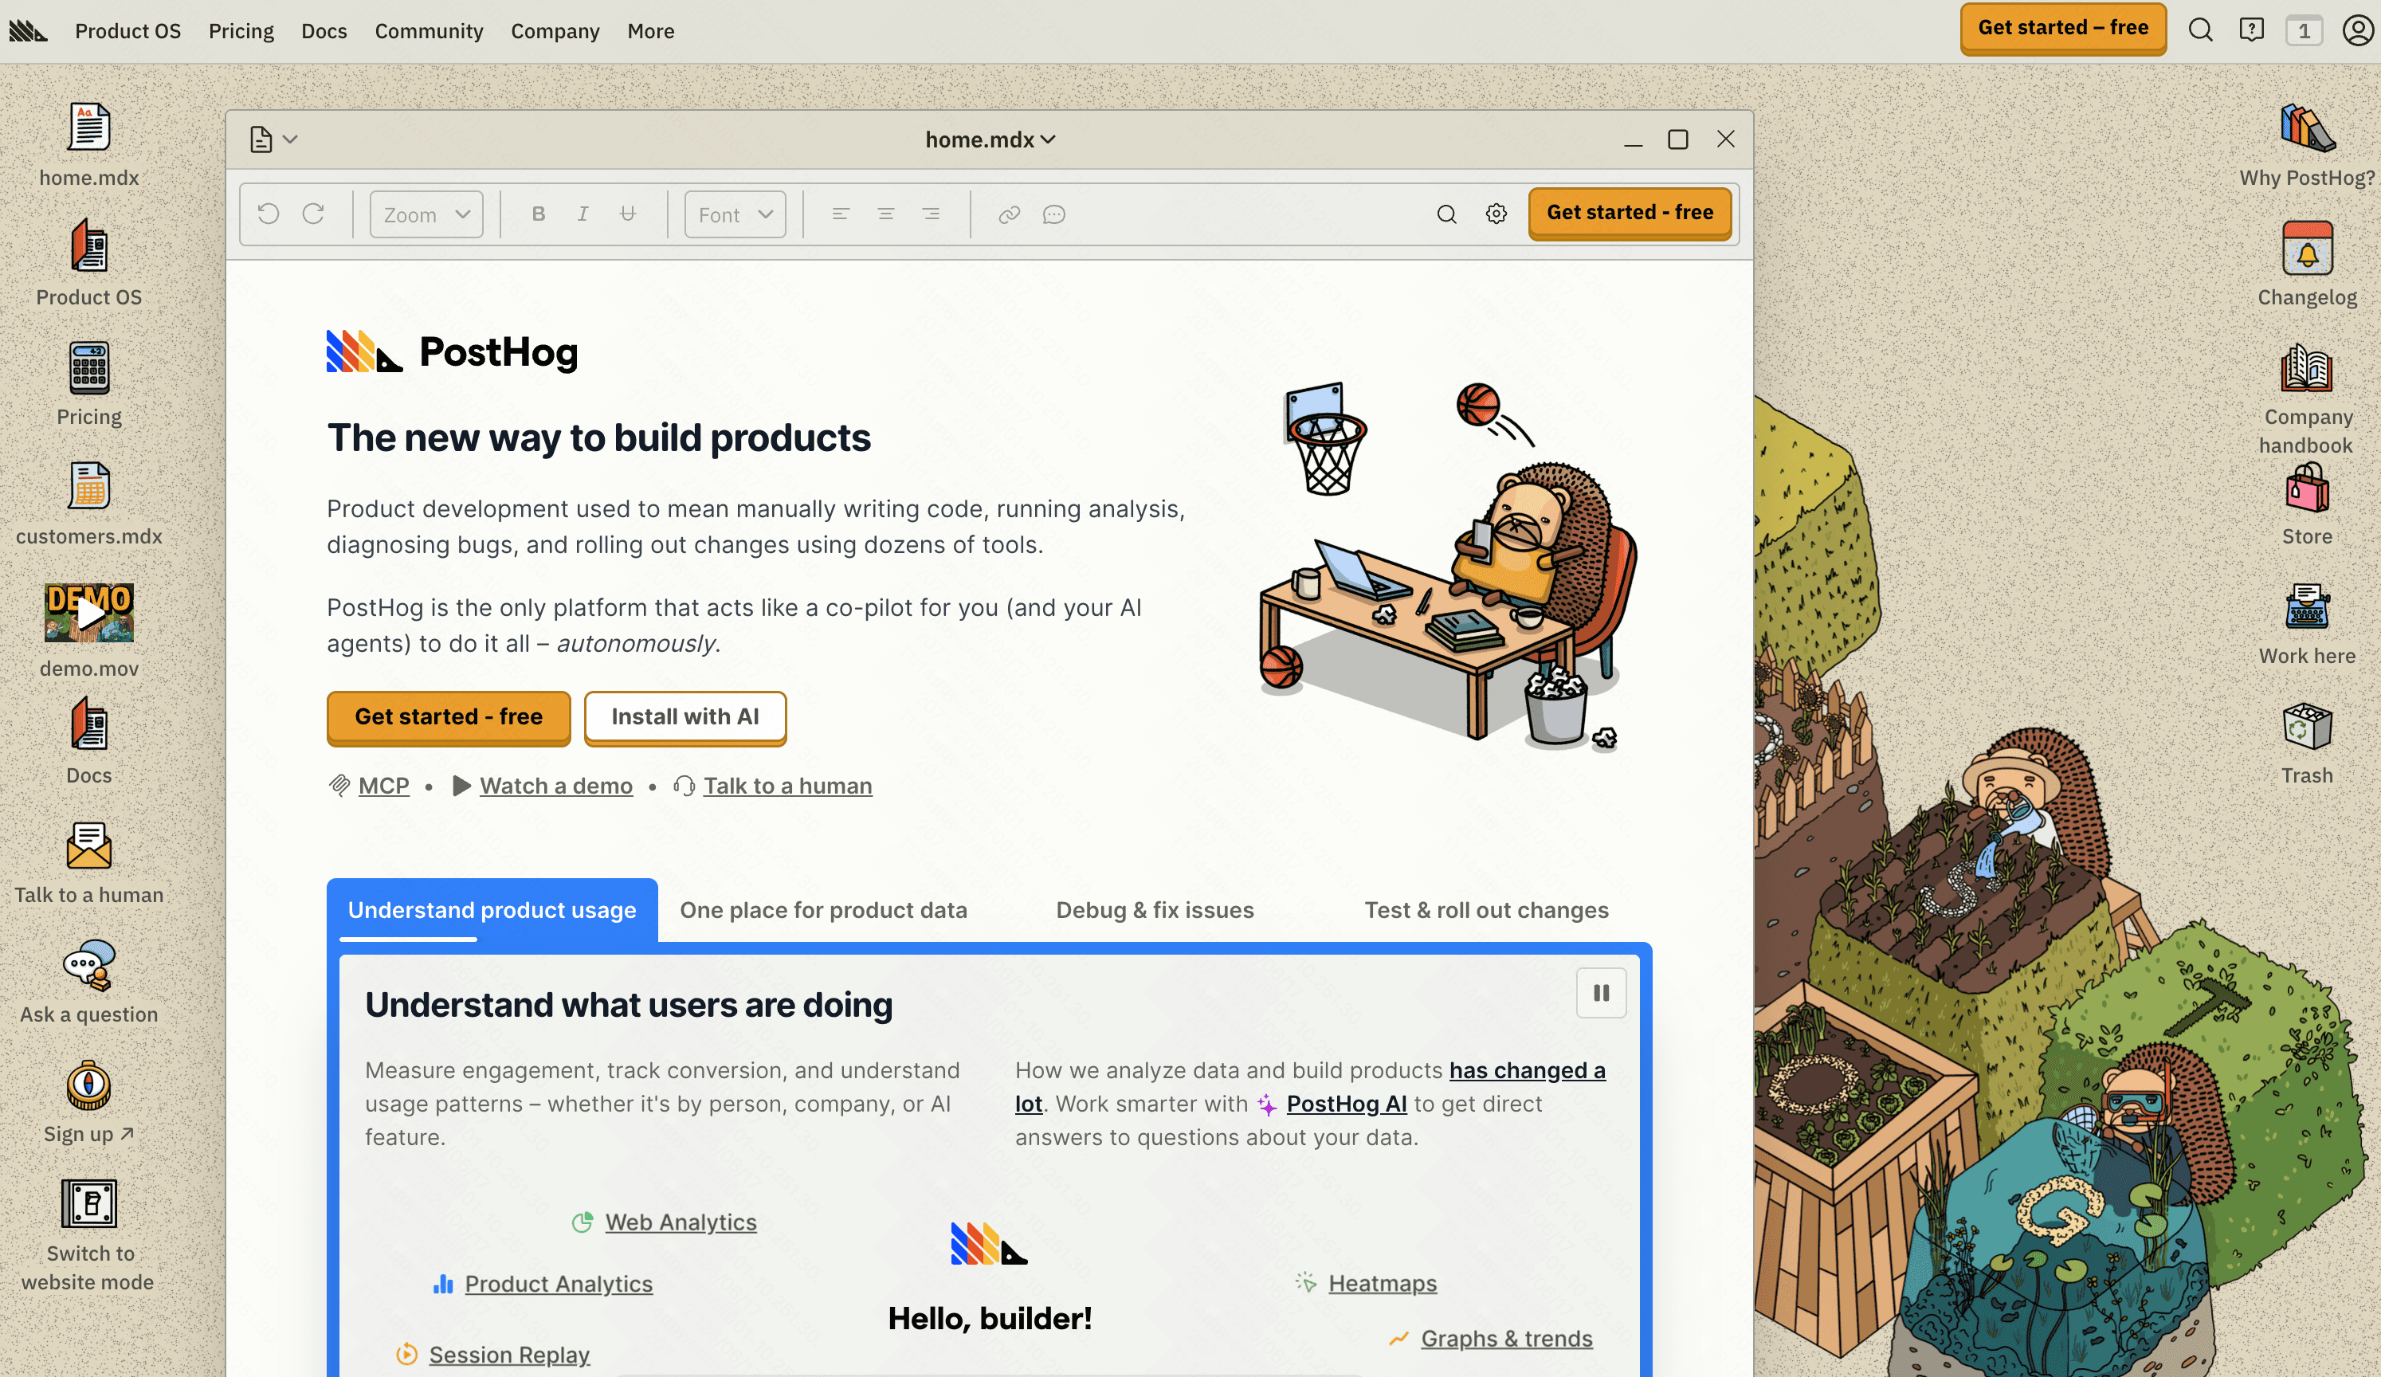Click the Install with AI button
Image resolution: width=2381 pixels, height=1377 pixels.
click(x=685, y=717)
